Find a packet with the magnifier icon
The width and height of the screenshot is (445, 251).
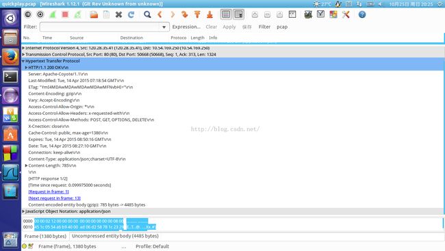click(147, 14)
